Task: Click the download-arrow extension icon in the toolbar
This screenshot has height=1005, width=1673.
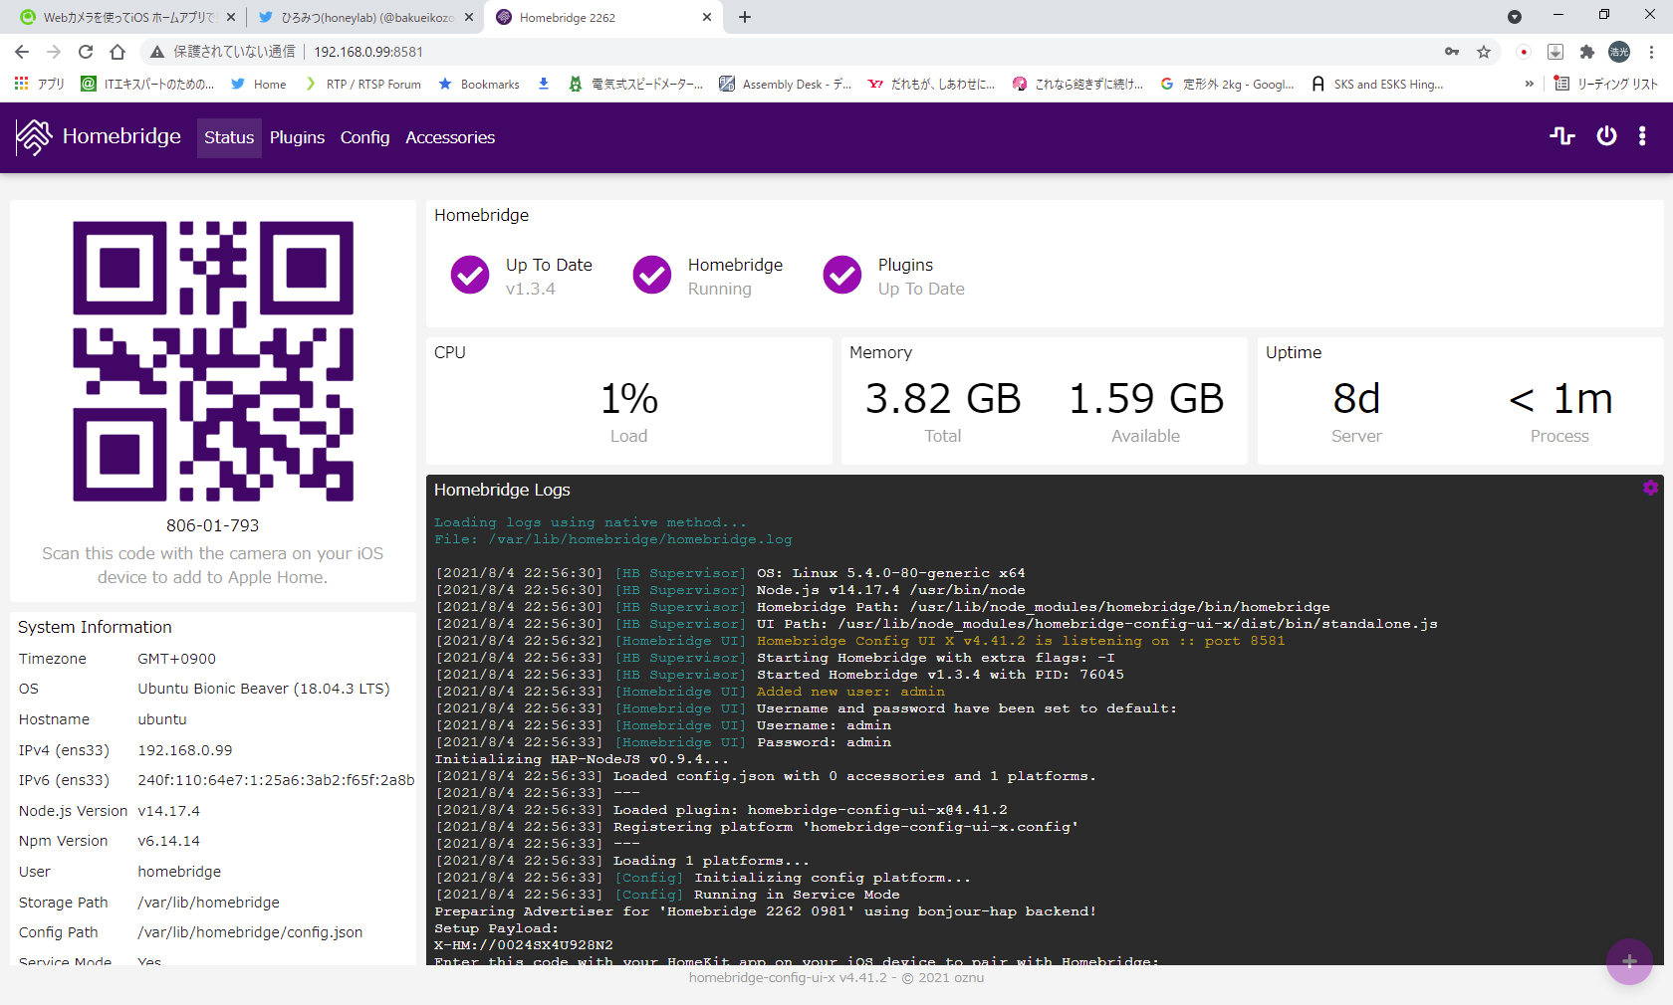Action: tap(1555, 52)
